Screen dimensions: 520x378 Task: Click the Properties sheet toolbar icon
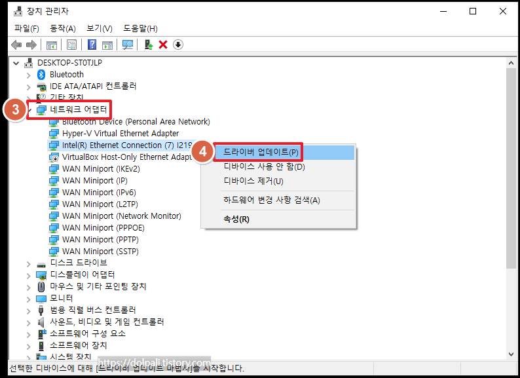(x=71, y=45)
